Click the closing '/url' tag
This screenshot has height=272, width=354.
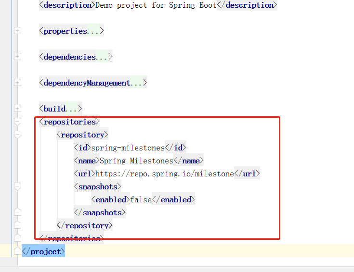[x=247, y=174]
